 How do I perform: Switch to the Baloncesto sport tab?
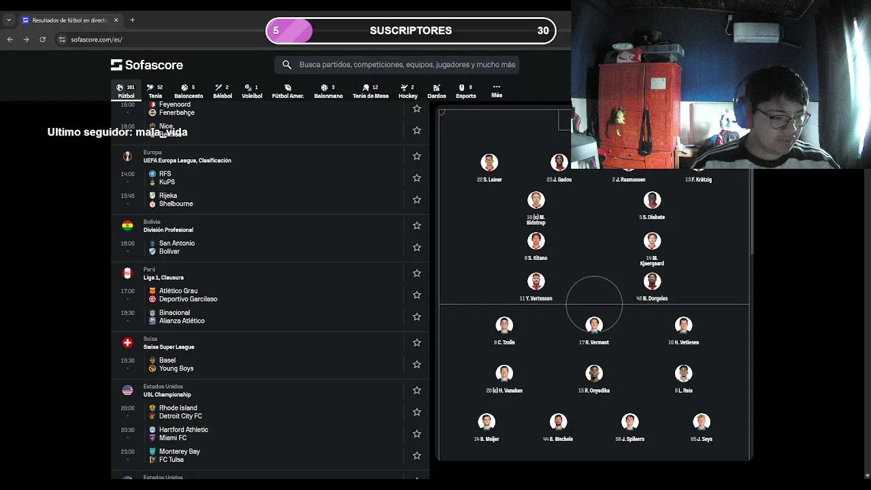(x=188, y=91)
